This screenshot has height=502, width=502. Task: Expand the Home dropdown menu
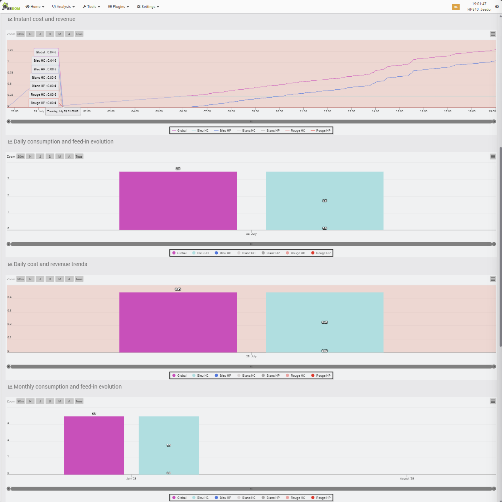(35, 7)
